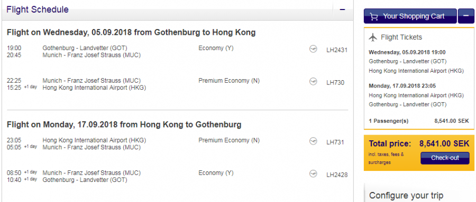This screenshot has width=476, height=202.
Task: Click the shopping cart icon
Action: coord(374,17)
